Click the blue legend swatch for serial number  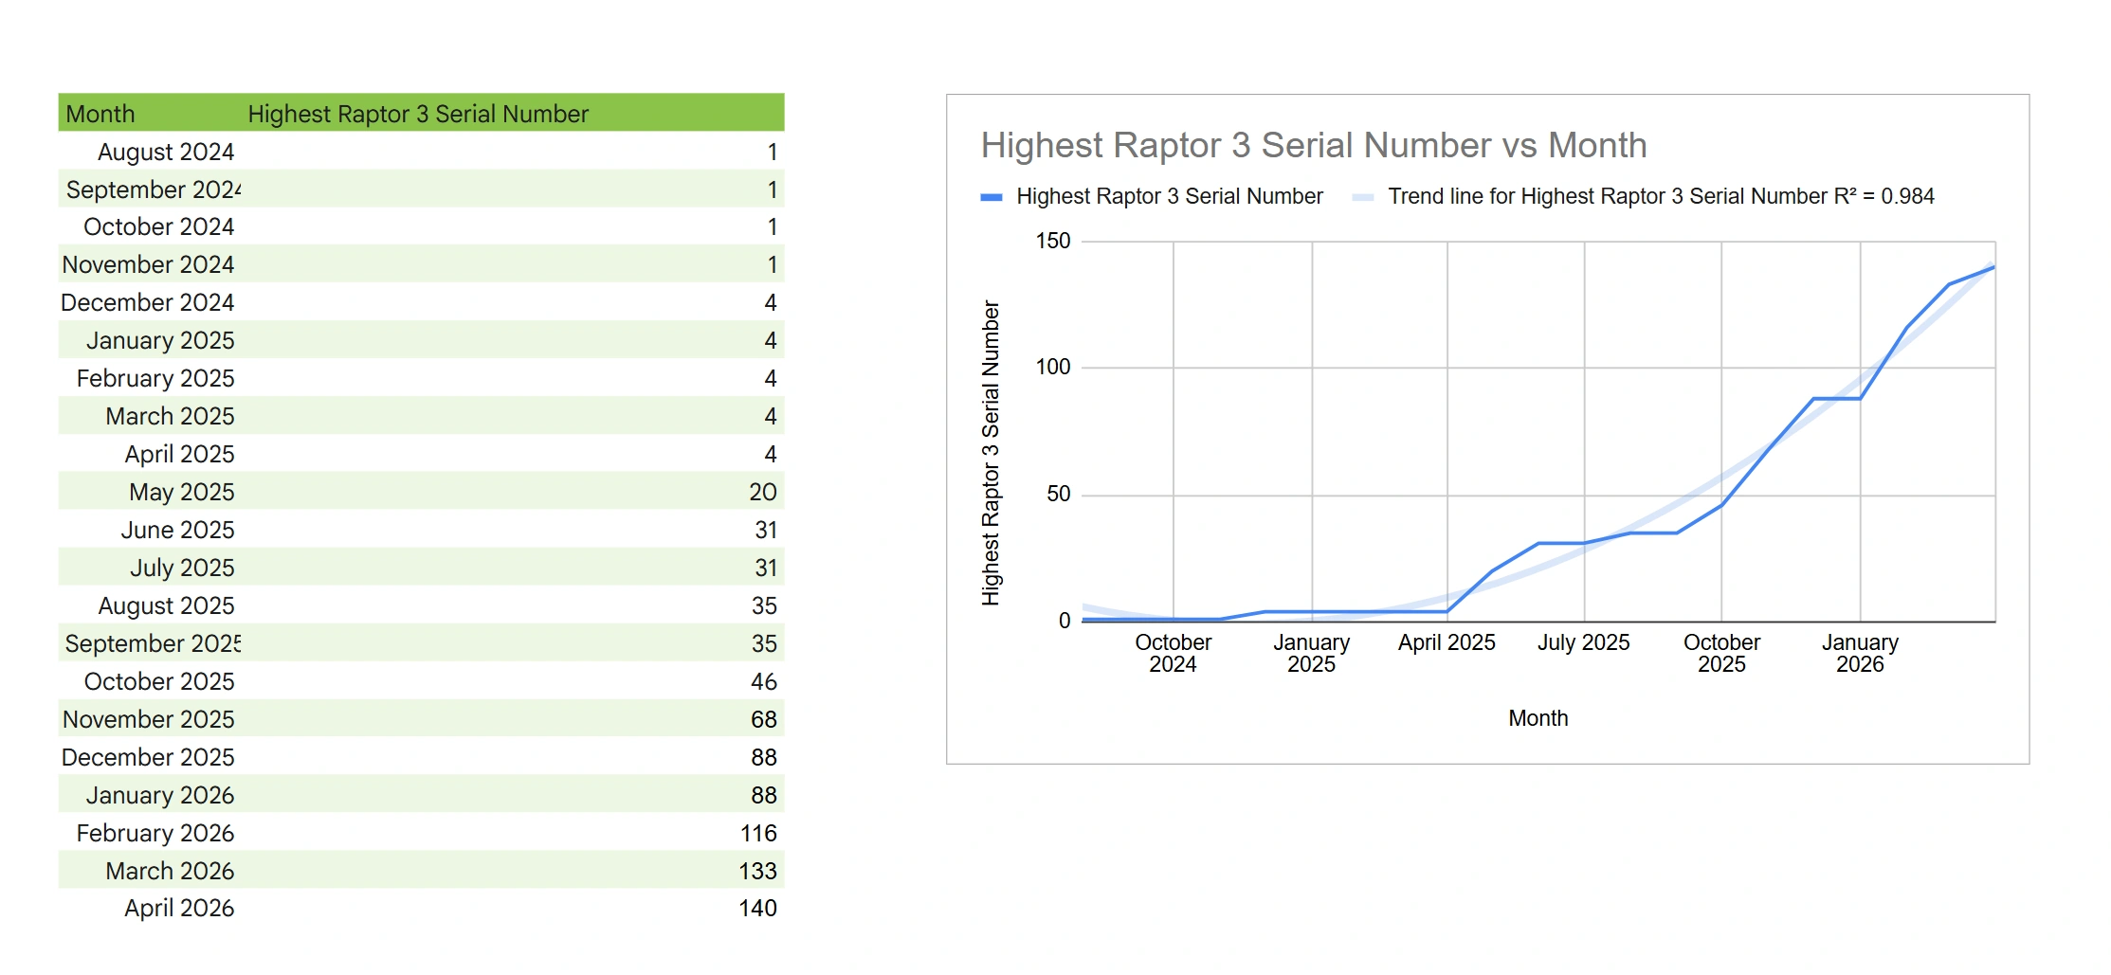click(x=991, y=197)
